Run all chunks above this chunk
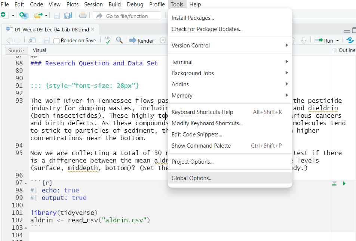 pyautogui.click(x=334, y=183)
